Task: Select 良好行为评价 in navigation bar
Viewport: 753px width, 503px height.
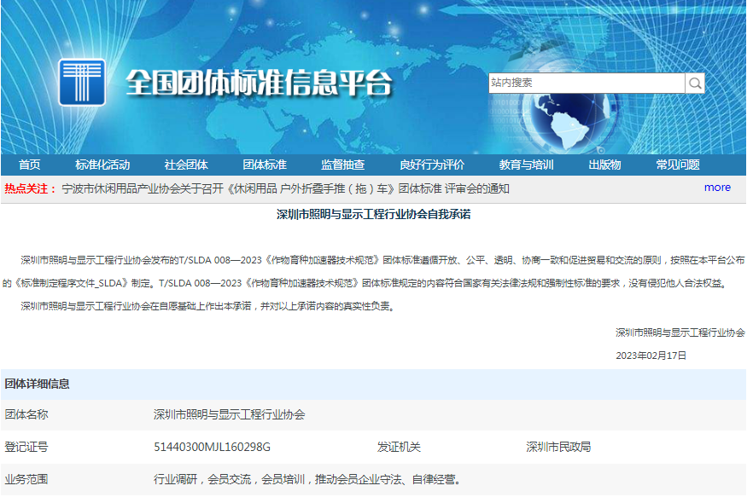Action: click(x=432, y=165)
